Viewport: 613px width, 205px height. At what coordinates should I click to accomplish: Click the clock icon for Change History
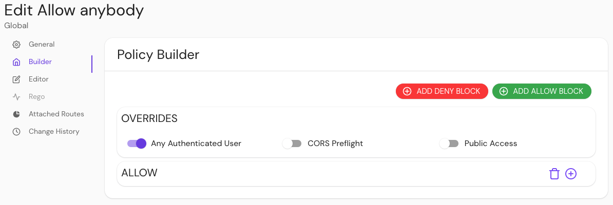(16, 132)
